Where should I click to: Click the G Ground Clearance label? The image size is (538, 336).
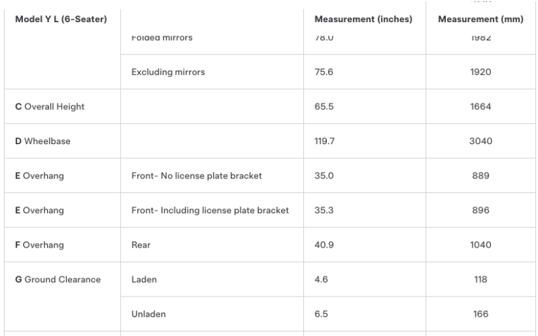point(58,279)
